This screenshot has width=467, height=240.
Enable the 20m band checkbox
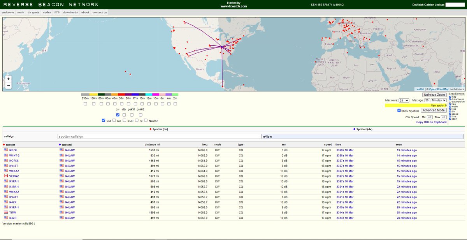pos(128,104)
